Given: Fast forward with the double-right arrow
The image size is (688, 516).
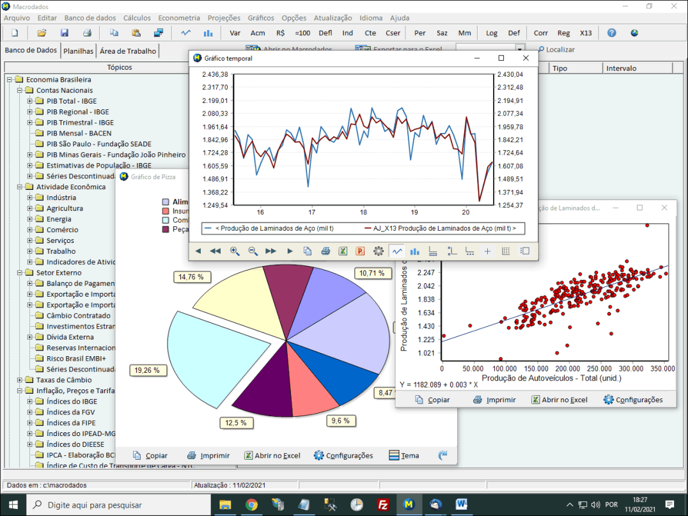Looking at the screenshot, I should click(x=270, y=251).
